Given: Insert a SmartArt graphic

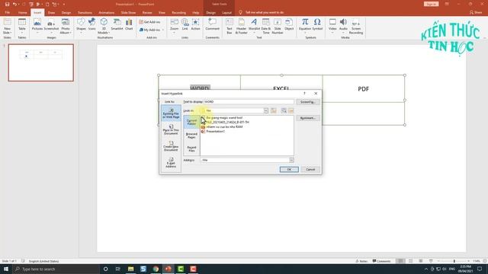Looking at the screenshot, I should click(x=117, y=24).
